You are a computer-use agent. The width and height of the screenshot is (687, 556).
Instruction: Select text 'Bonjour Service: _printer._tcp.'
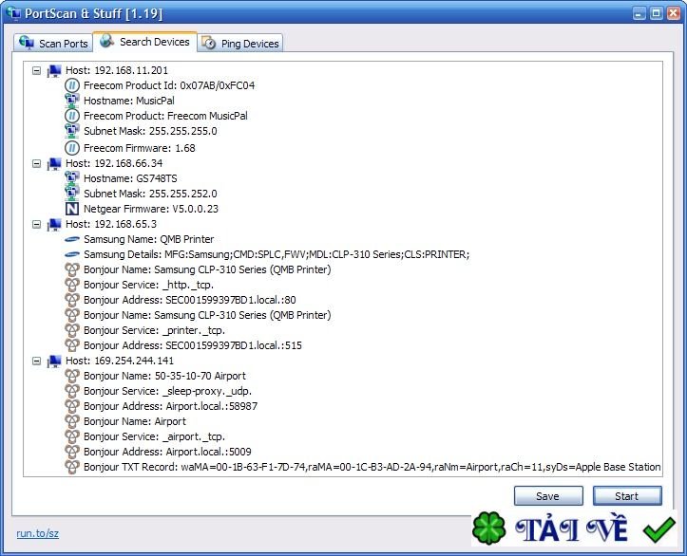(x=154, y=330)
